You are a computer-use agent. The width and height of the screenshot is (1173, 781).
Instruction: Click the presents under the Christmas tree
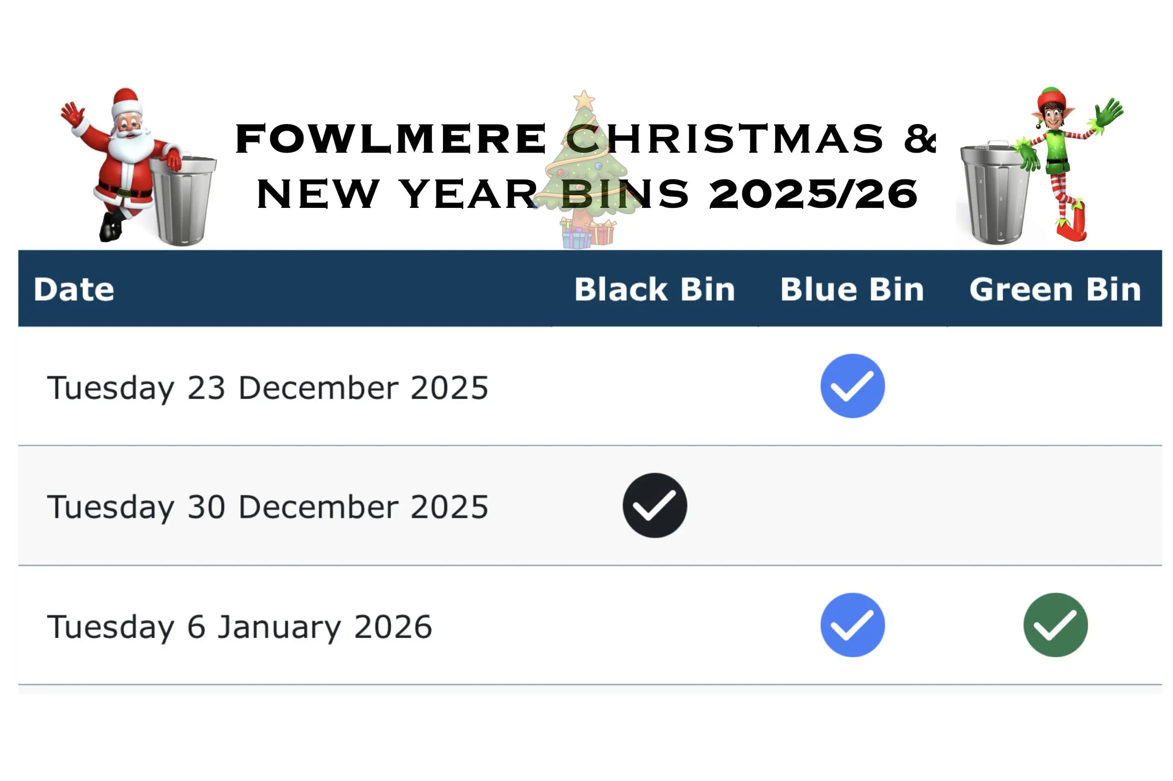pos(588,233)
